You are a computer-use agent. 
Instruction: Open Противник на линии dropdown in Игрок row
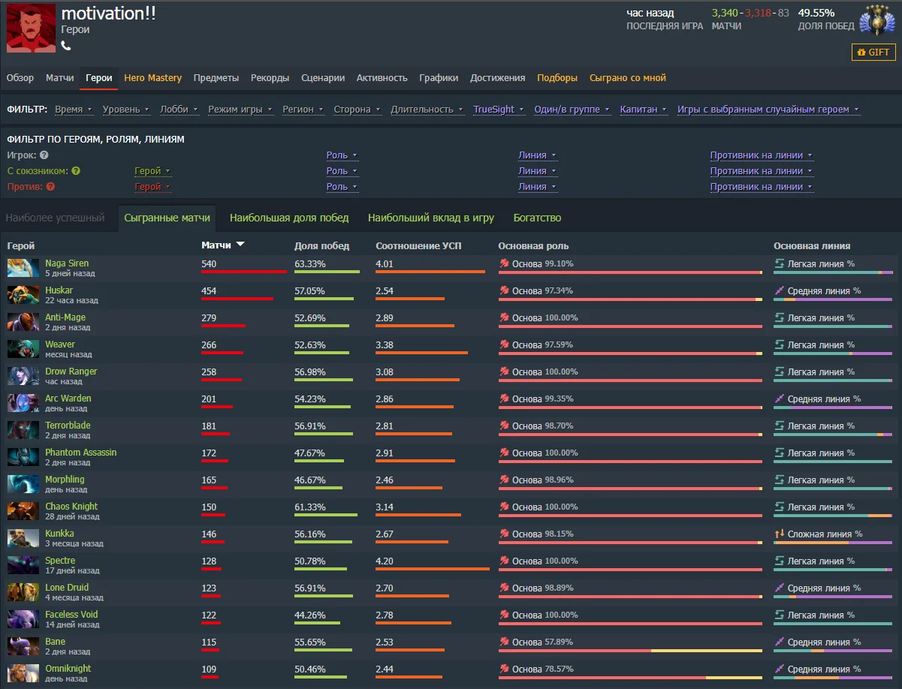(x=762, y=155)
